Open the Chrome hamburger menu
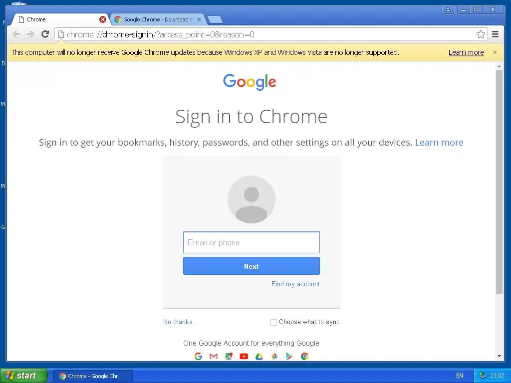511x383 pixels. tap(496, 34)
